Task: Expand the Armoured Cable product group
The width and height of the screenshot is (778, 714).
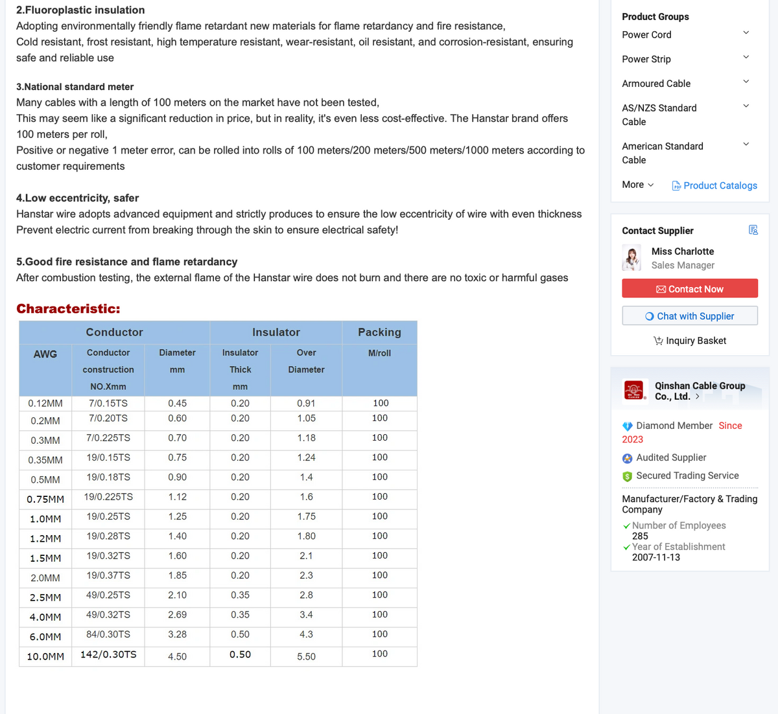Action: [746, 82]
